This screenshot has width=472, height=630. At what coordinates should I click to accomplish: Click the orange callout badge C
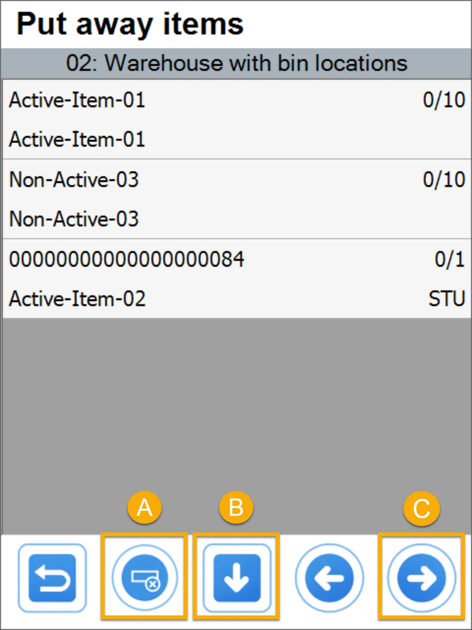421,508
